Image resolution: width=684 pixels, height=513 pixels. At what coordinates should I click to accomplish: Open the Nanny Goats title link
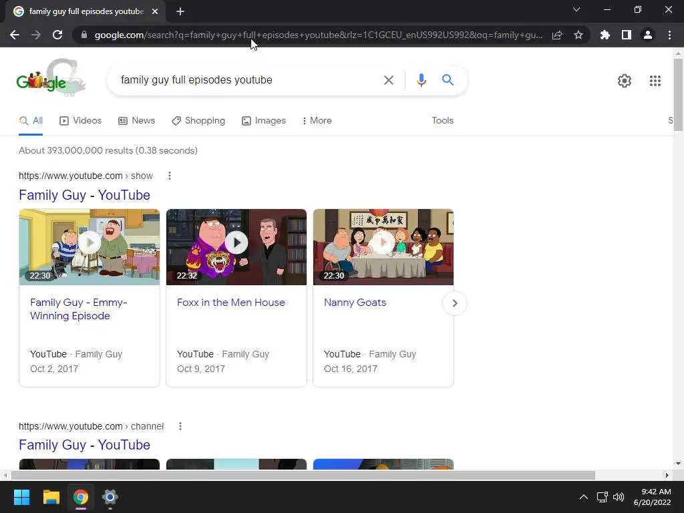click(x=355, y=303)
